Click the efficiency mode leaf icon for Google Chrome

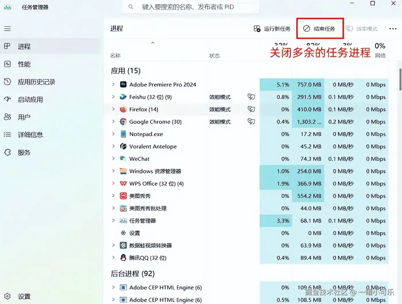point(251,122)
